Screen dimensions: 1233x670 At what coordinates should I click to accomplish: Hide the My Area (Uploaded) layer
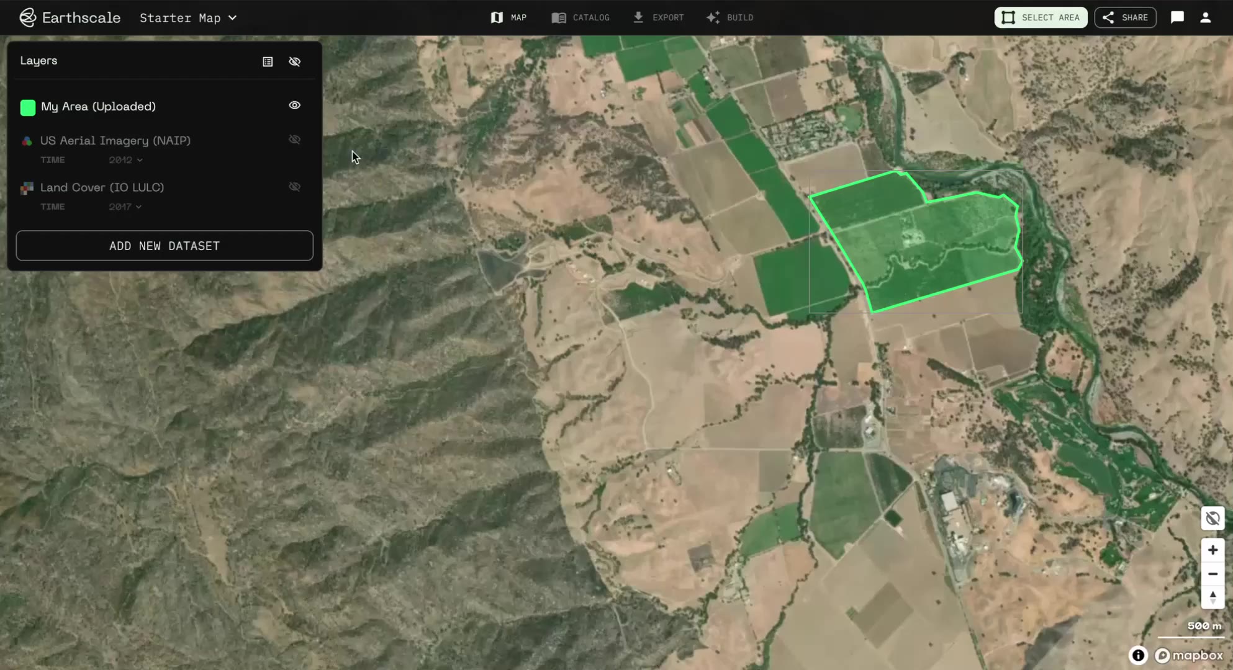coord(295,105)
